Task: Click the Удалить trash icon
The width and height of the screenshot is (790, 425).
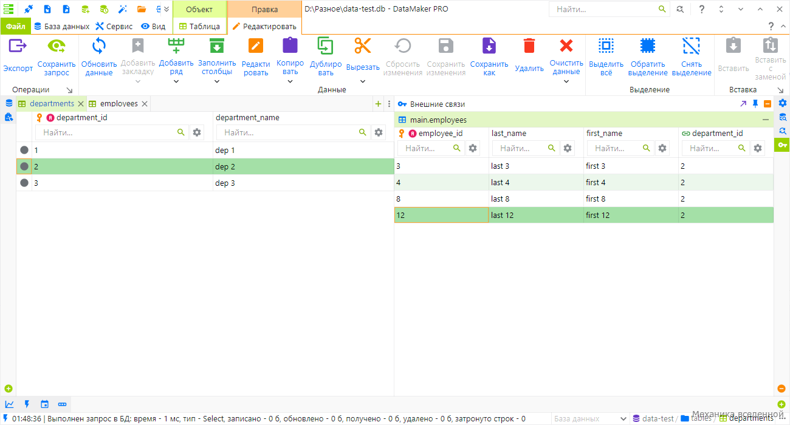Action: (529, 46)
